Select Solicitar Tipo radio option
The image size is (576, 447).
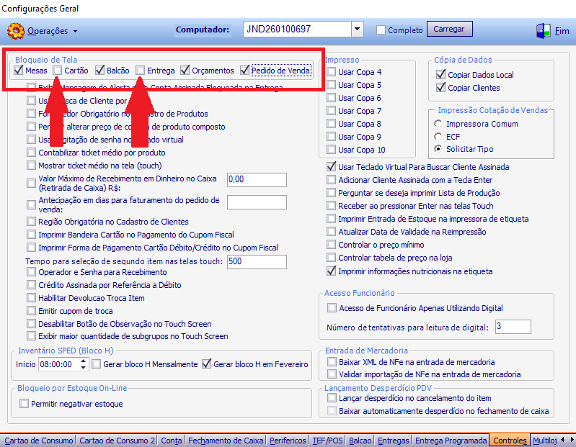(x=438, y=149)
